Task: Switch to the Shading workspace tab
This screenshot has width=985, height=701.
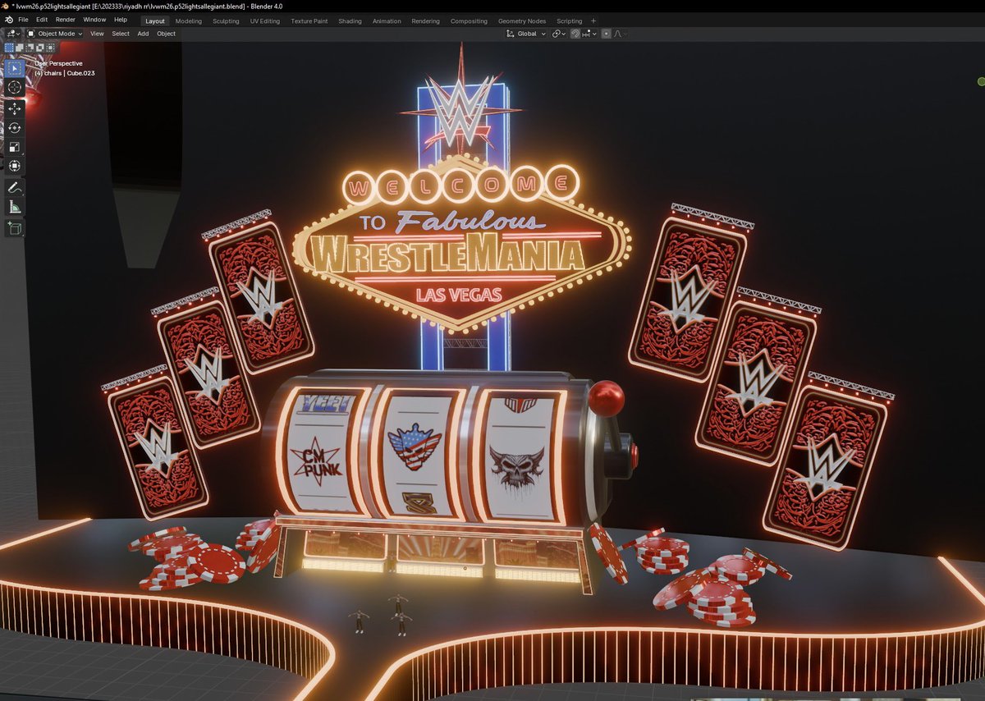Action: pyautogui.click(x=350, y=21)
